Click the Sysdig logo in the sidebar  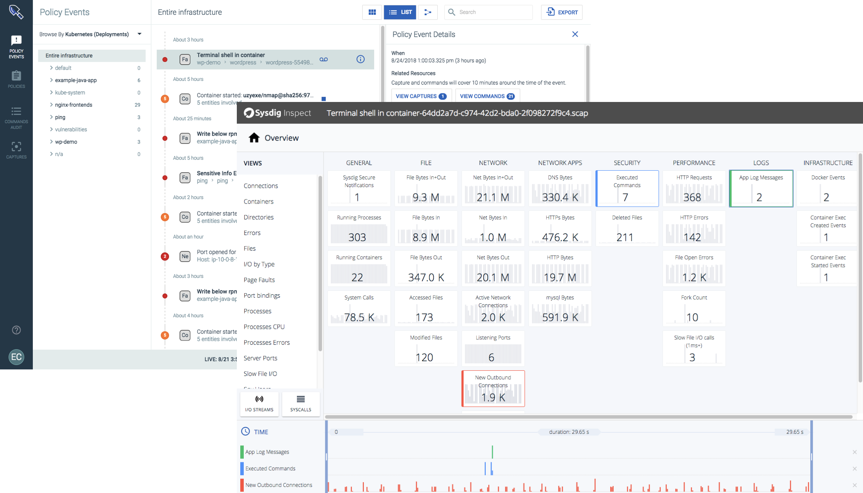pyautogui.click(x=16, y=12)
